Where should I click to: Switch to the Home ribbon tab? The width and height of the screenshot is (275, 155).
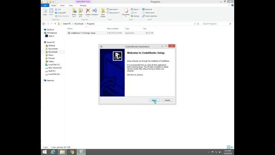pos(54,6)
